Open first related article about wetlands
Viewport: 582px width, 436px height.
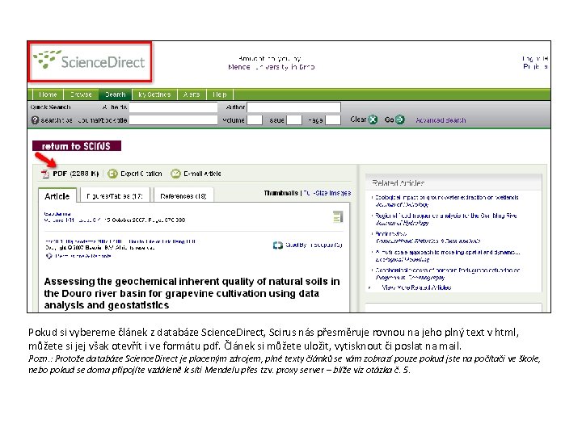(446, 198)
